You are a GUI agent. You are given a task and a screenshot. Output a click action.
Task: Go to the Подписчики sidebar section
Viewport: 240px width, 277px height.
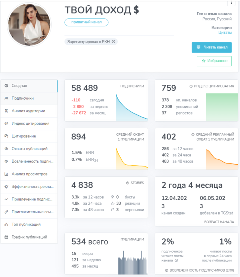[x=29, y=99]
